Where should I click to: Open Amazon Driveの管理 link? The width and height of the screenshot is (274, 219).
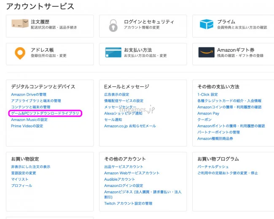click(29, 94)
